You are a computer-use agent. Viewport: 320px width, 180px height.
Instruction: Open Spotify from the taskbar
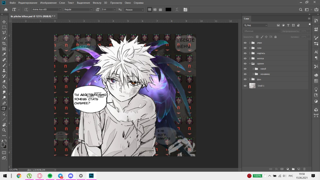click(50, 176)
